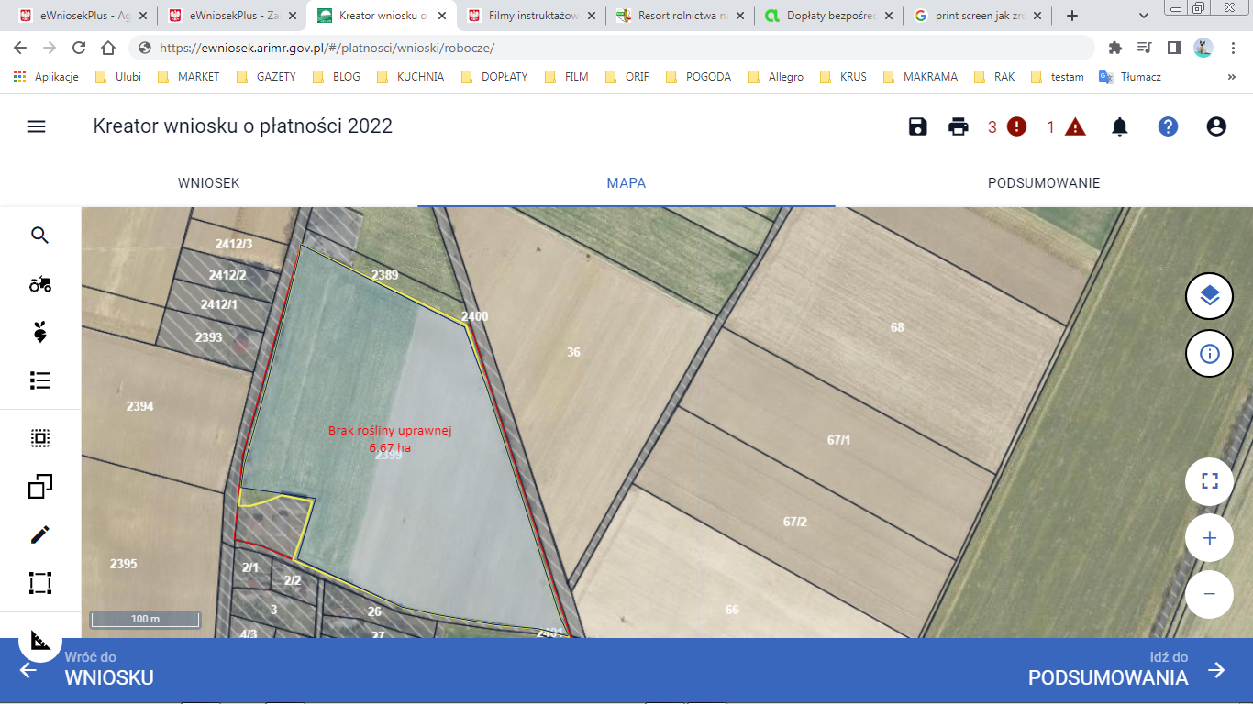This screenshot has width=1253, height=704.
Task: Open the hamburger navigation menu
Action: [x=36, y=126]
